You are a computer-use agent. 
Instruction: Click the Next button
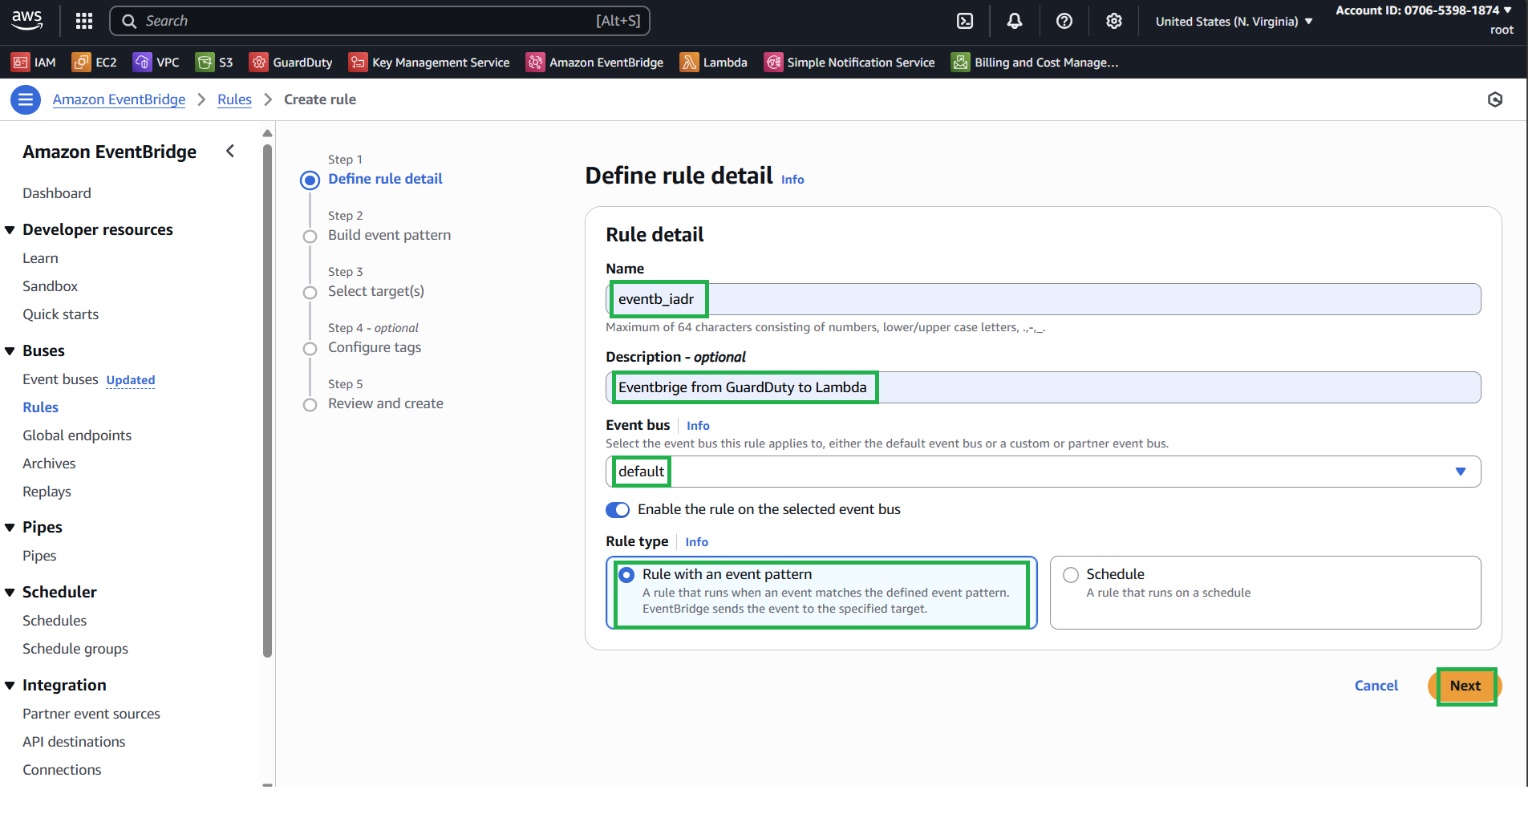click(x=1465, y=686)
